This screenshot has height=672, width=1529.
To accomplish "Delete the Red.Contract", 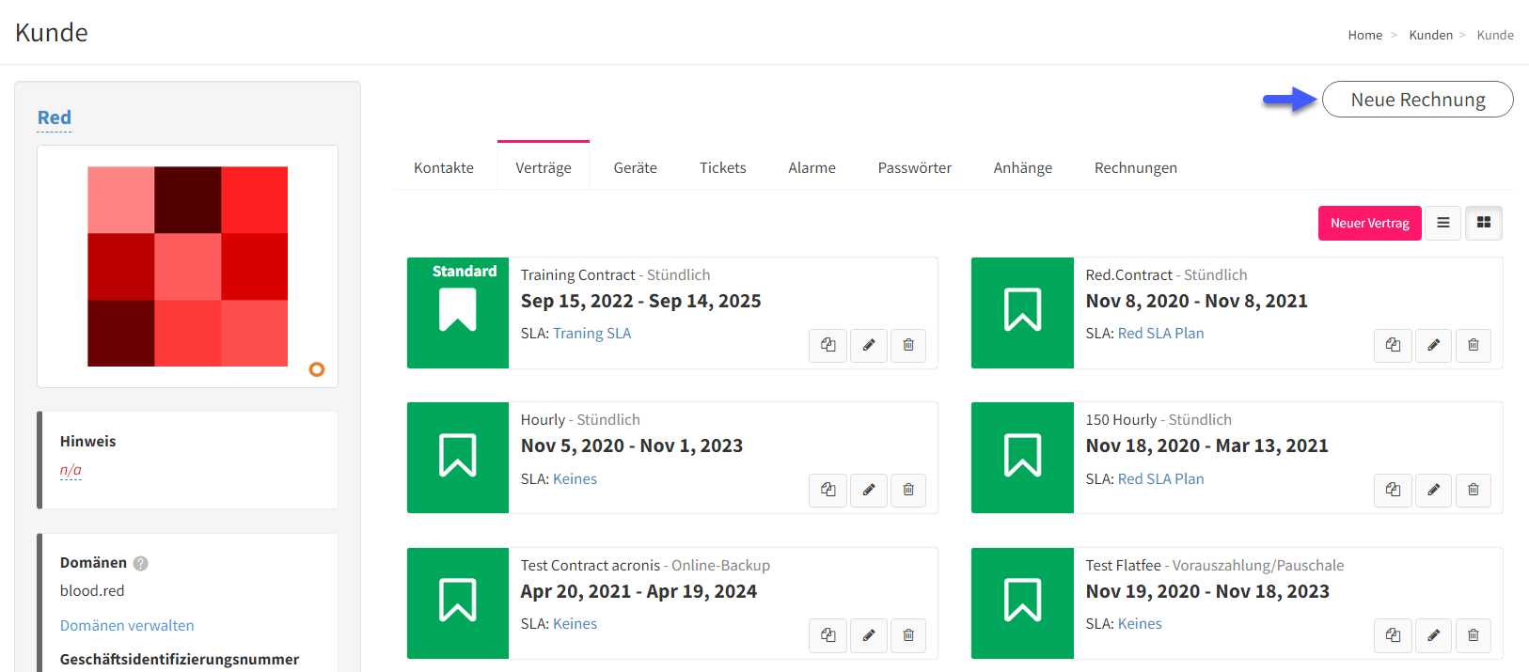I will pyautogui.click(x=1474, y=345).
